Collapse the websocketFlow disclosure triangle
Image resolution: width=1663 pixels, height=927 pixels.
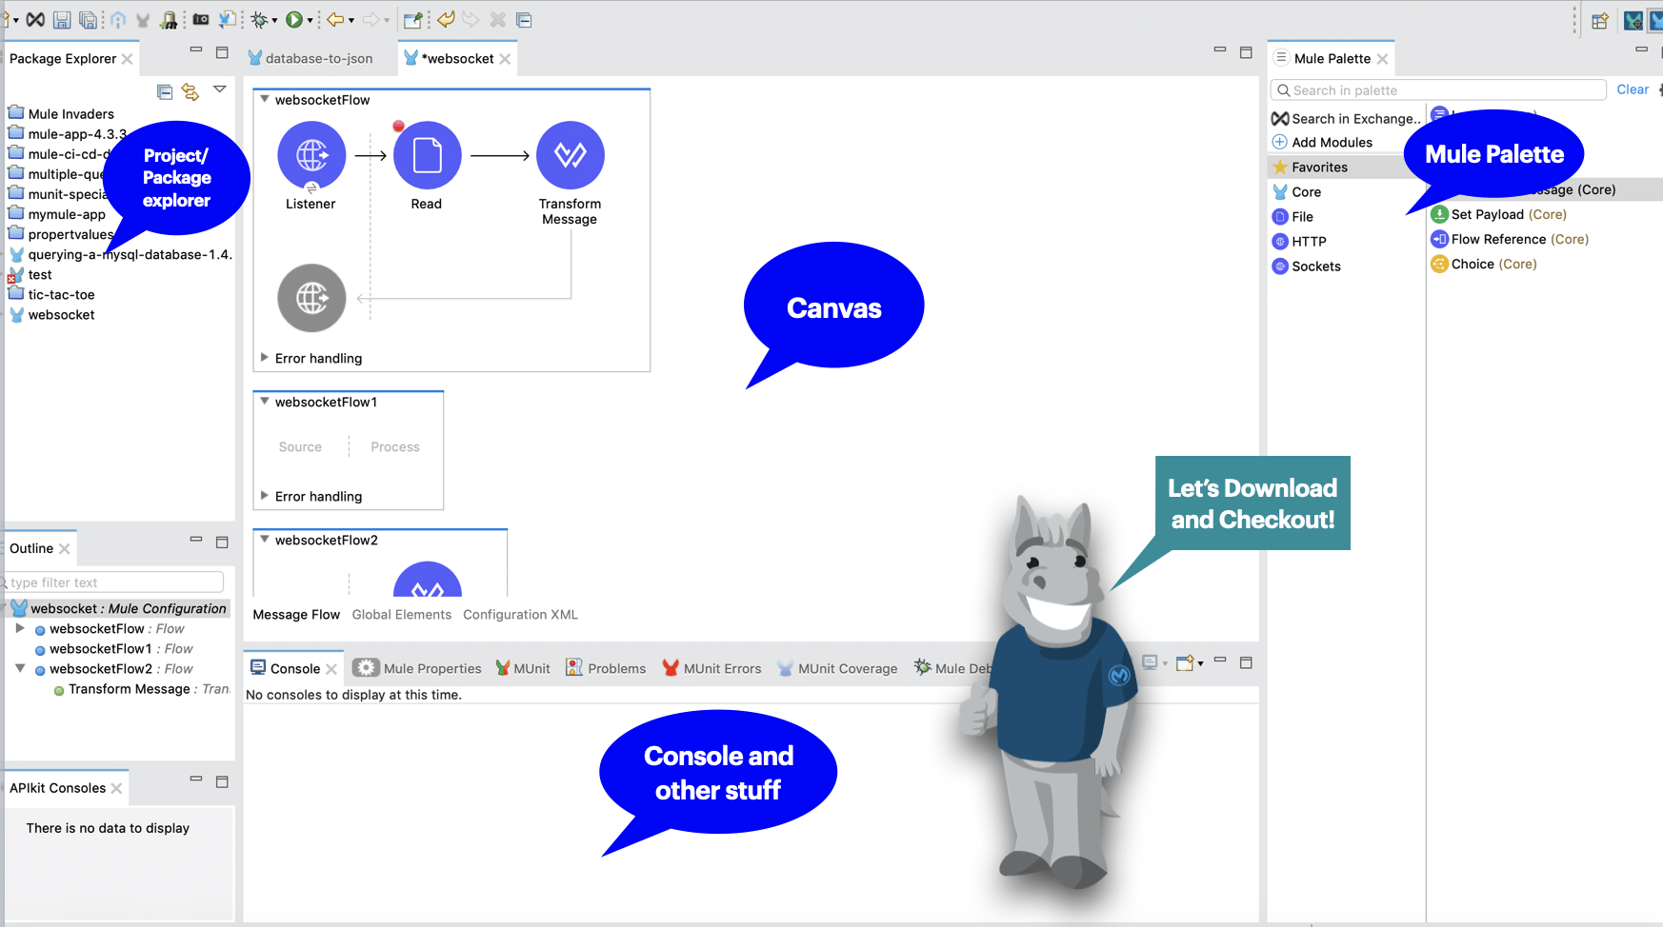[x=265, y=99]
